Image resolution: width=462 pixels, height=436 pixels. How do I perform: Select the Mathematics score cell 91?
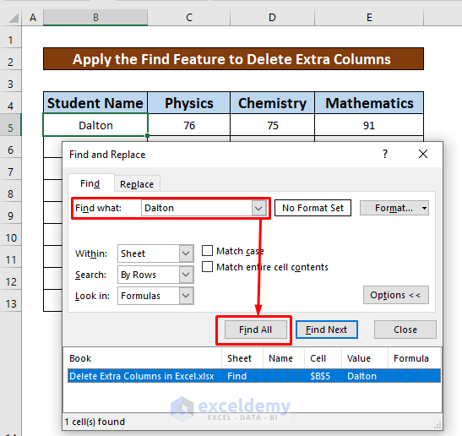[x=369, y=125]
